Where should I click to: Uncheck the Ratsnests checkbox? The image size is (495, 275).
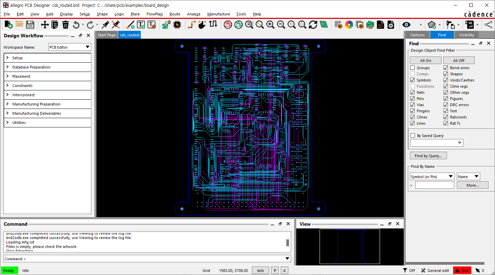click(446, 117)
